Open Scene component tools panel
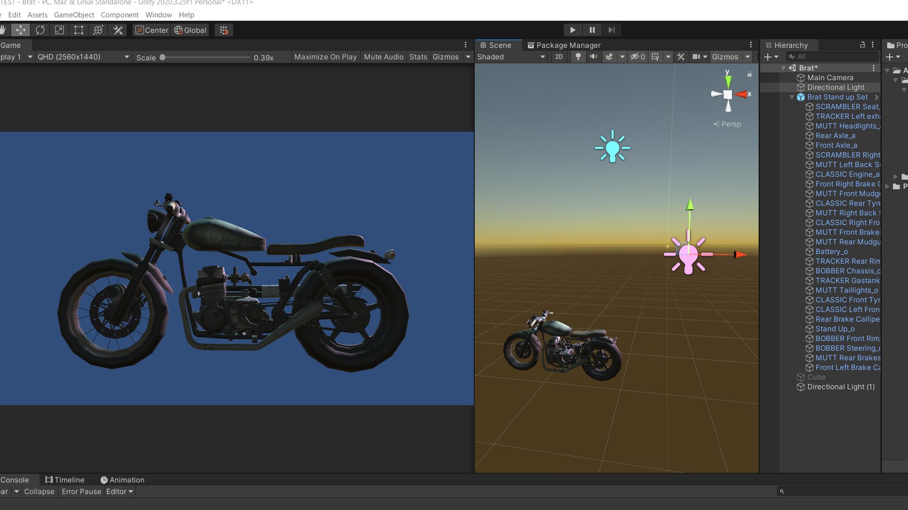The image size is (908, 510). click(x=681, y=57)
